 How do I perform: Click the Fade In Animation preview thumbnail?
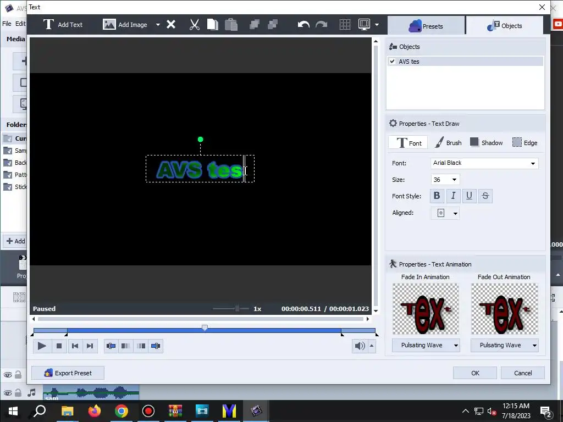[426, 309]
